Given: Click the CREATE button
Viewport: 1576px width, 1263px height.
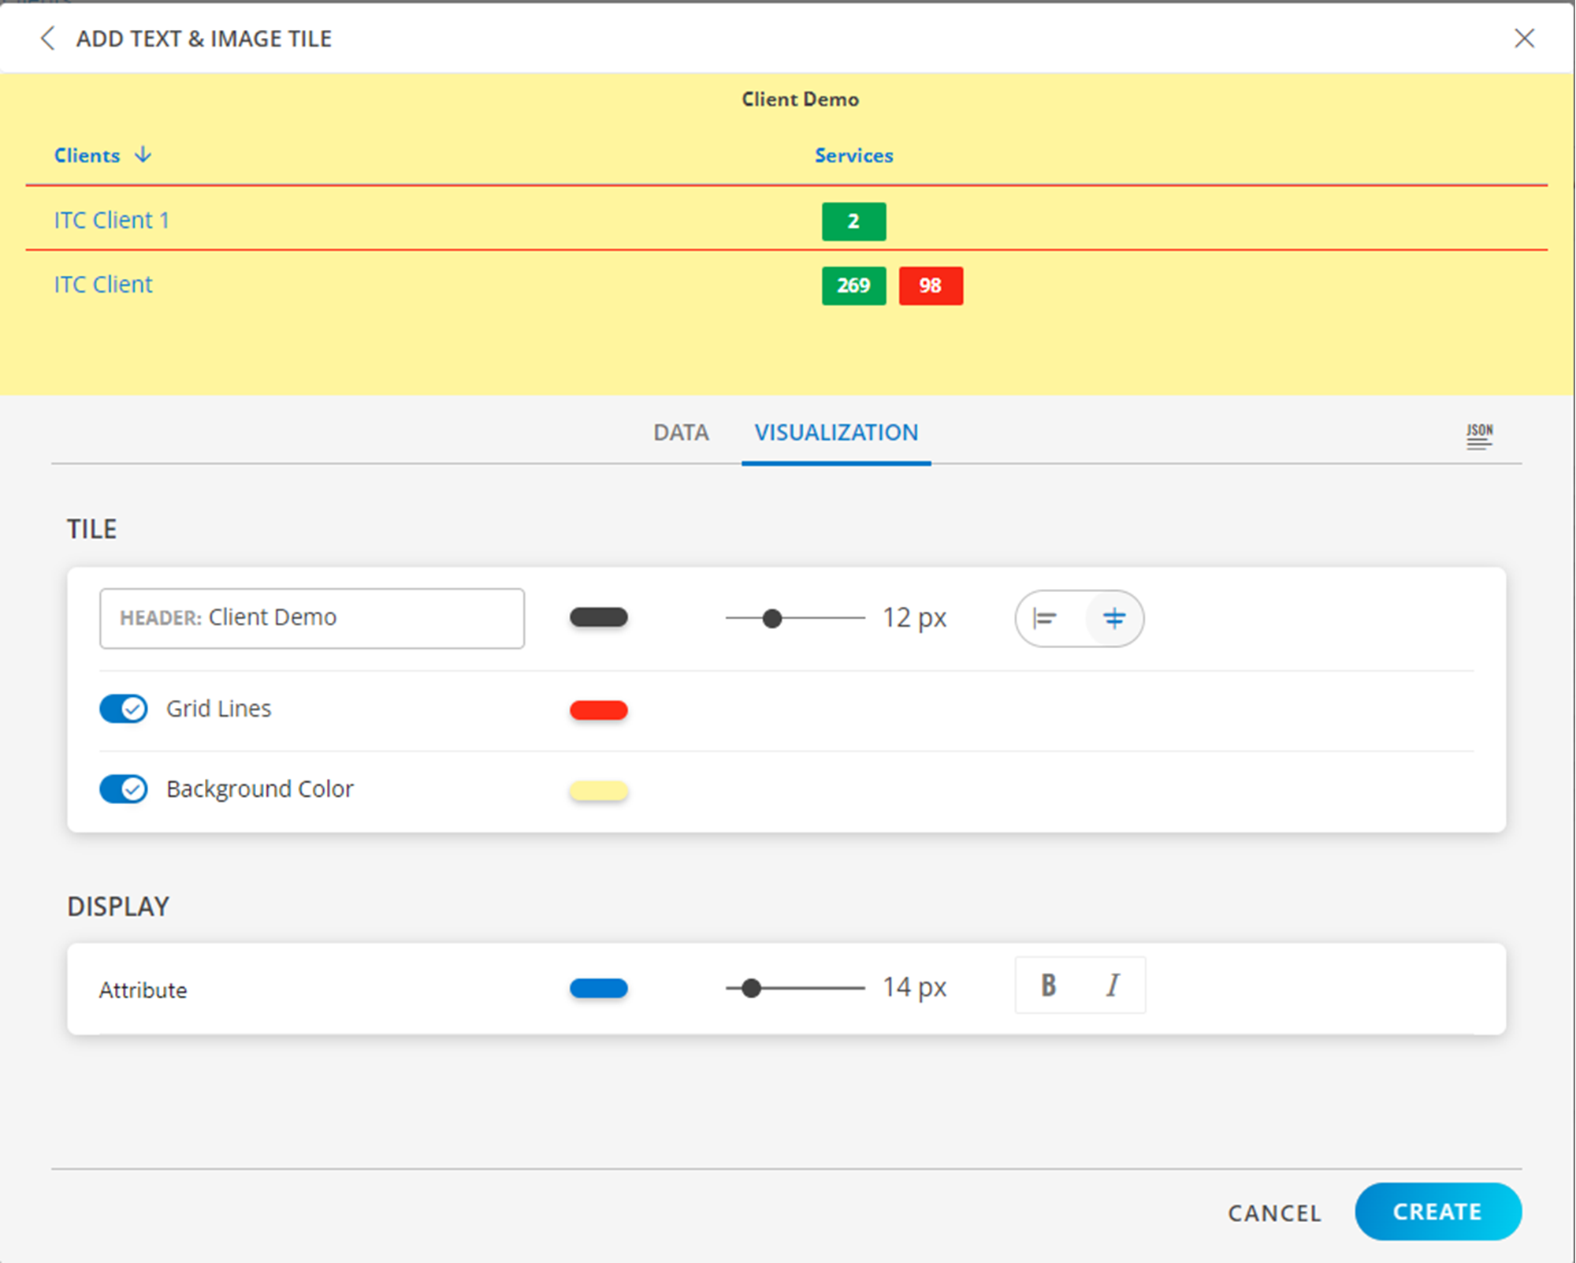Looking at the screenshot, I should 1438,1212.
